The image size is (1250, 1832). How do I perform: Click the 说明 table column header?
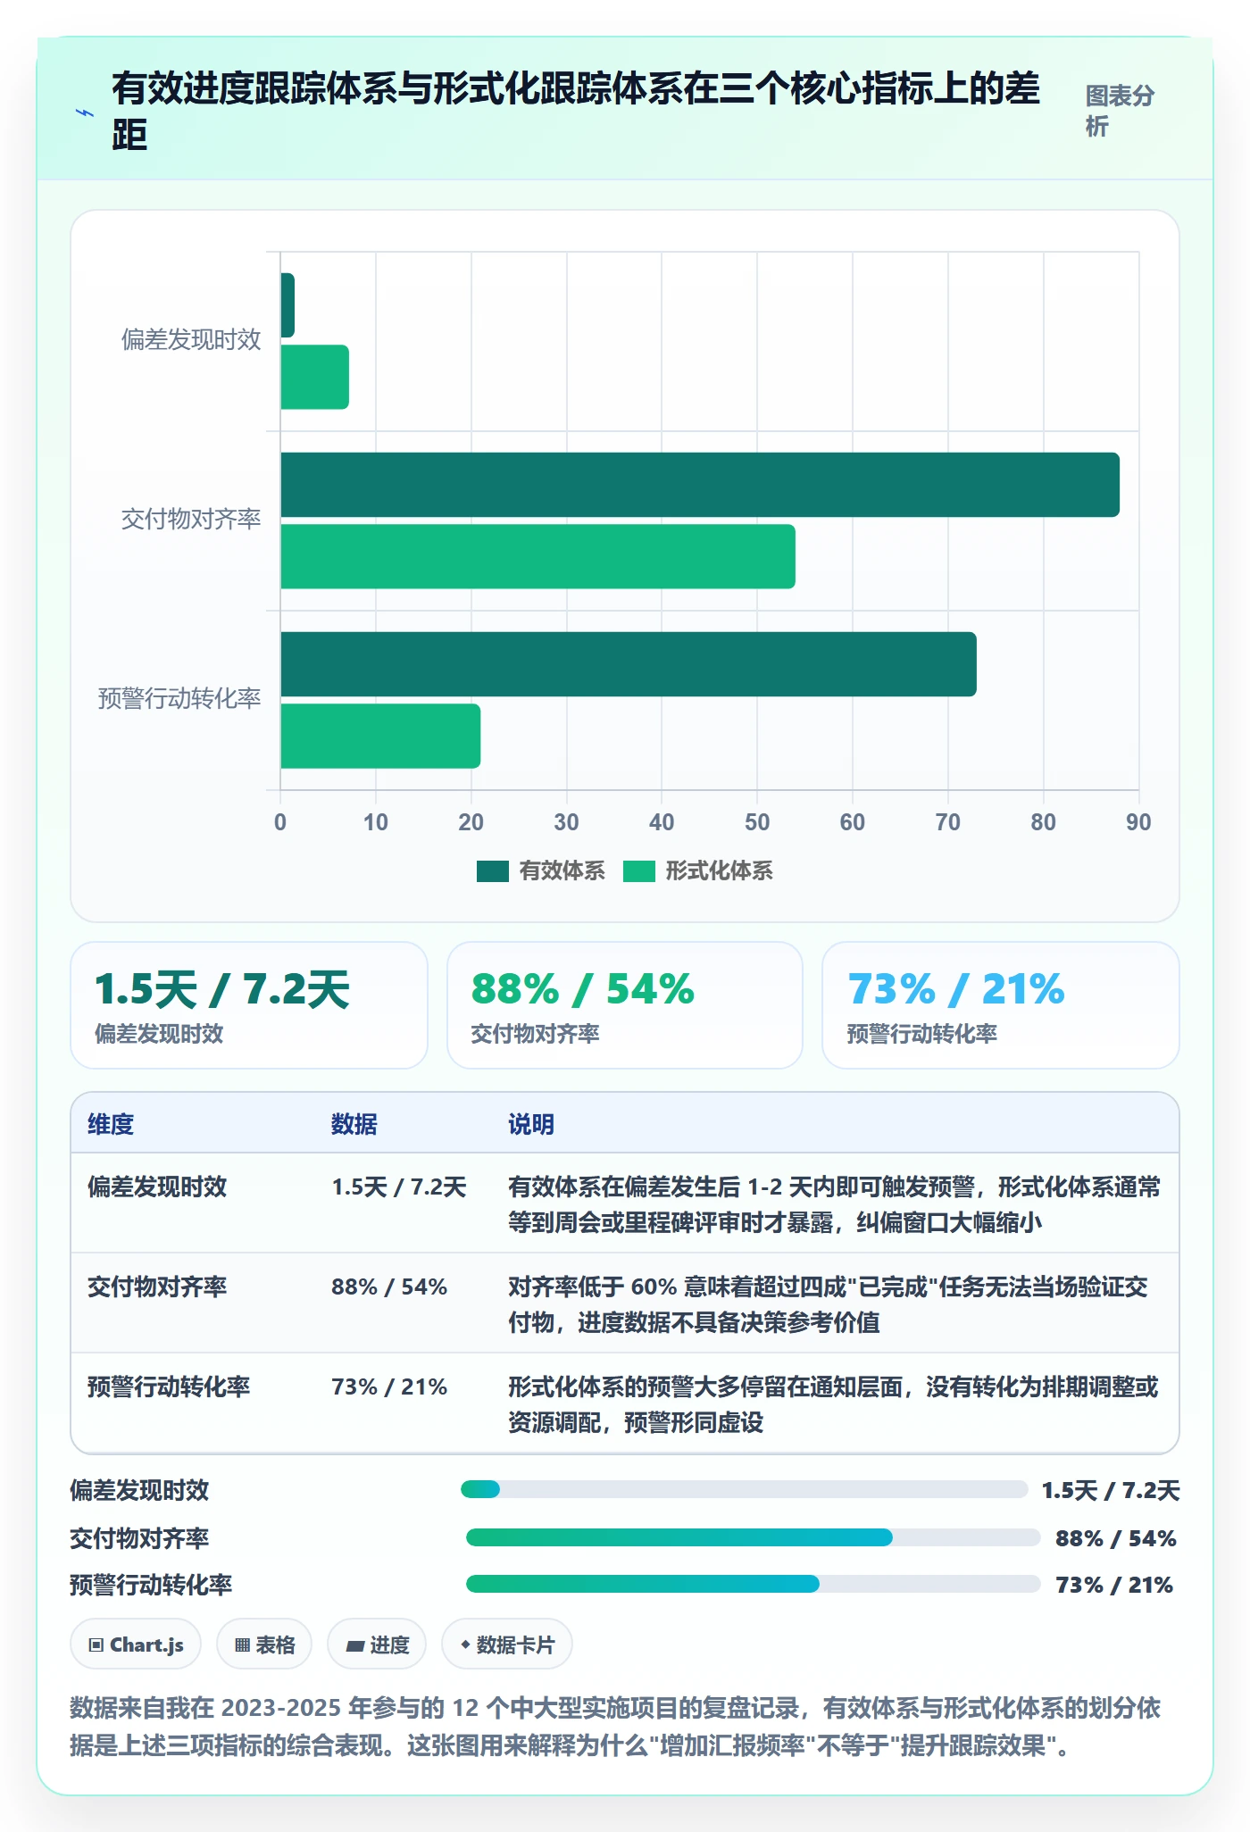[531, 1124]
